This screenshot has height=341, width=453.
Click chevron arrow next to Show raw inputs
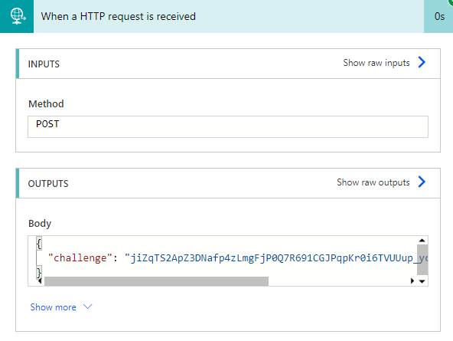click(x=422, y=62)
